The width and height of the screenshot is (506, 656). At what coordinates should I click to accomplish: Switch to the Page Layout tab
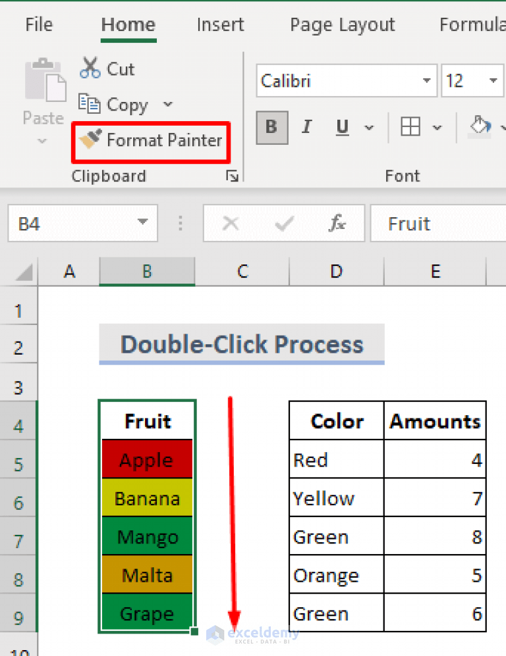pyautogui.click(x=342, y=24)
